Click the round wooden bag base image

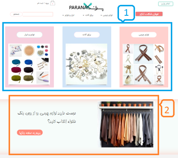tap(29, 51)
